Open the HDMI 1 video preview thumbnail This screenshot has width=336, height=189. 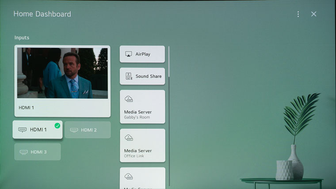[62, 73]
